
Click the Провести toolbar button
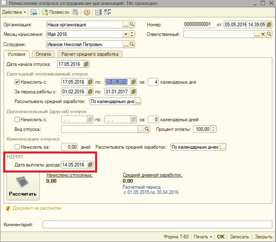56,12
